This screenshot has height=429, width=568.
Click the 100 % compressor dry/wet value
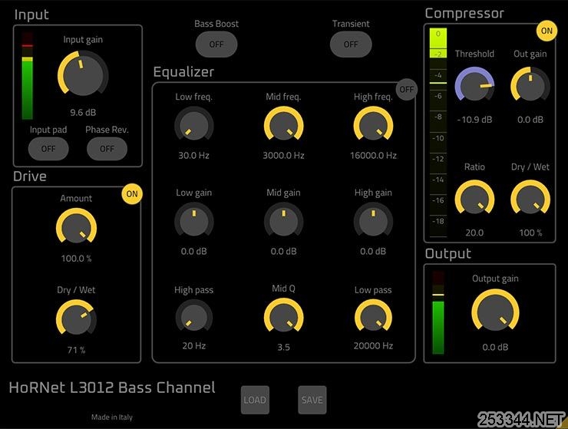[530, 233]
